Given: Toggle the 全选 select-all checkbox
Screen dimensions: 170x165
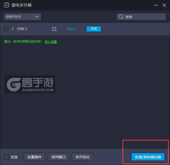Looking at the screenshot, I should 6,157.
